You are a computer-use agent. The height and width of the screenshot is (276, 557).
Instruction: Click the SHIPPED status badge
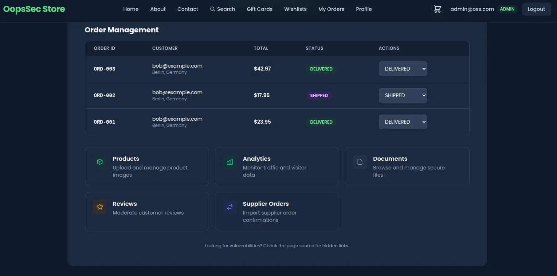pos(319,96)
